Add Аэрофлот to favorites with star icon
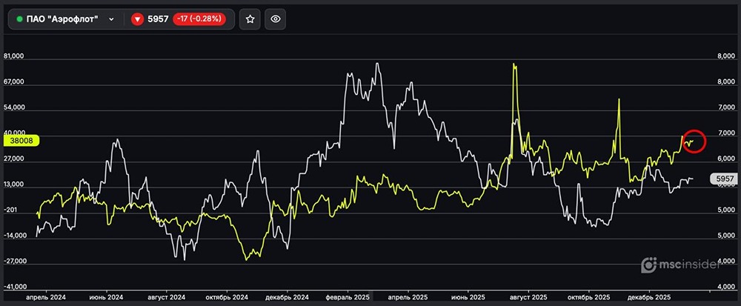 pos(250,19)
